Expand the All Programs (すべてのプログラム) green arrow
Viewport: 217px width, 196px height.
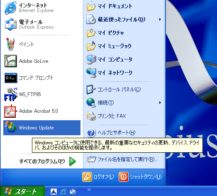72,161
